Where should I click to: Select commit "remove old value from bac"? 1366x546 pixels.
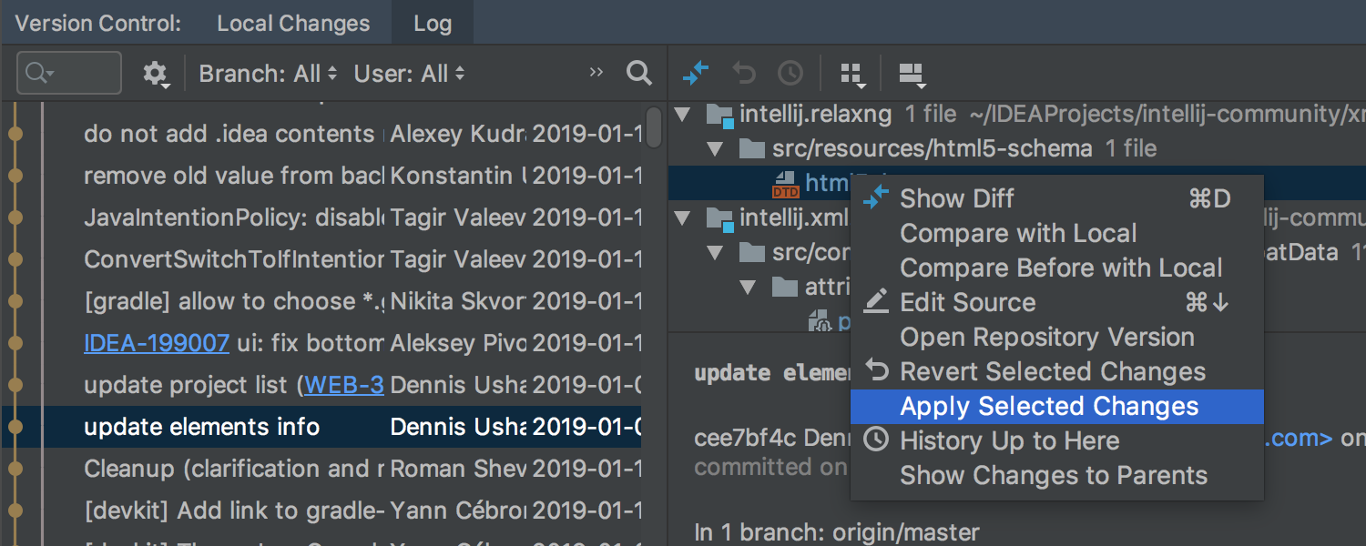click(234, 176)
